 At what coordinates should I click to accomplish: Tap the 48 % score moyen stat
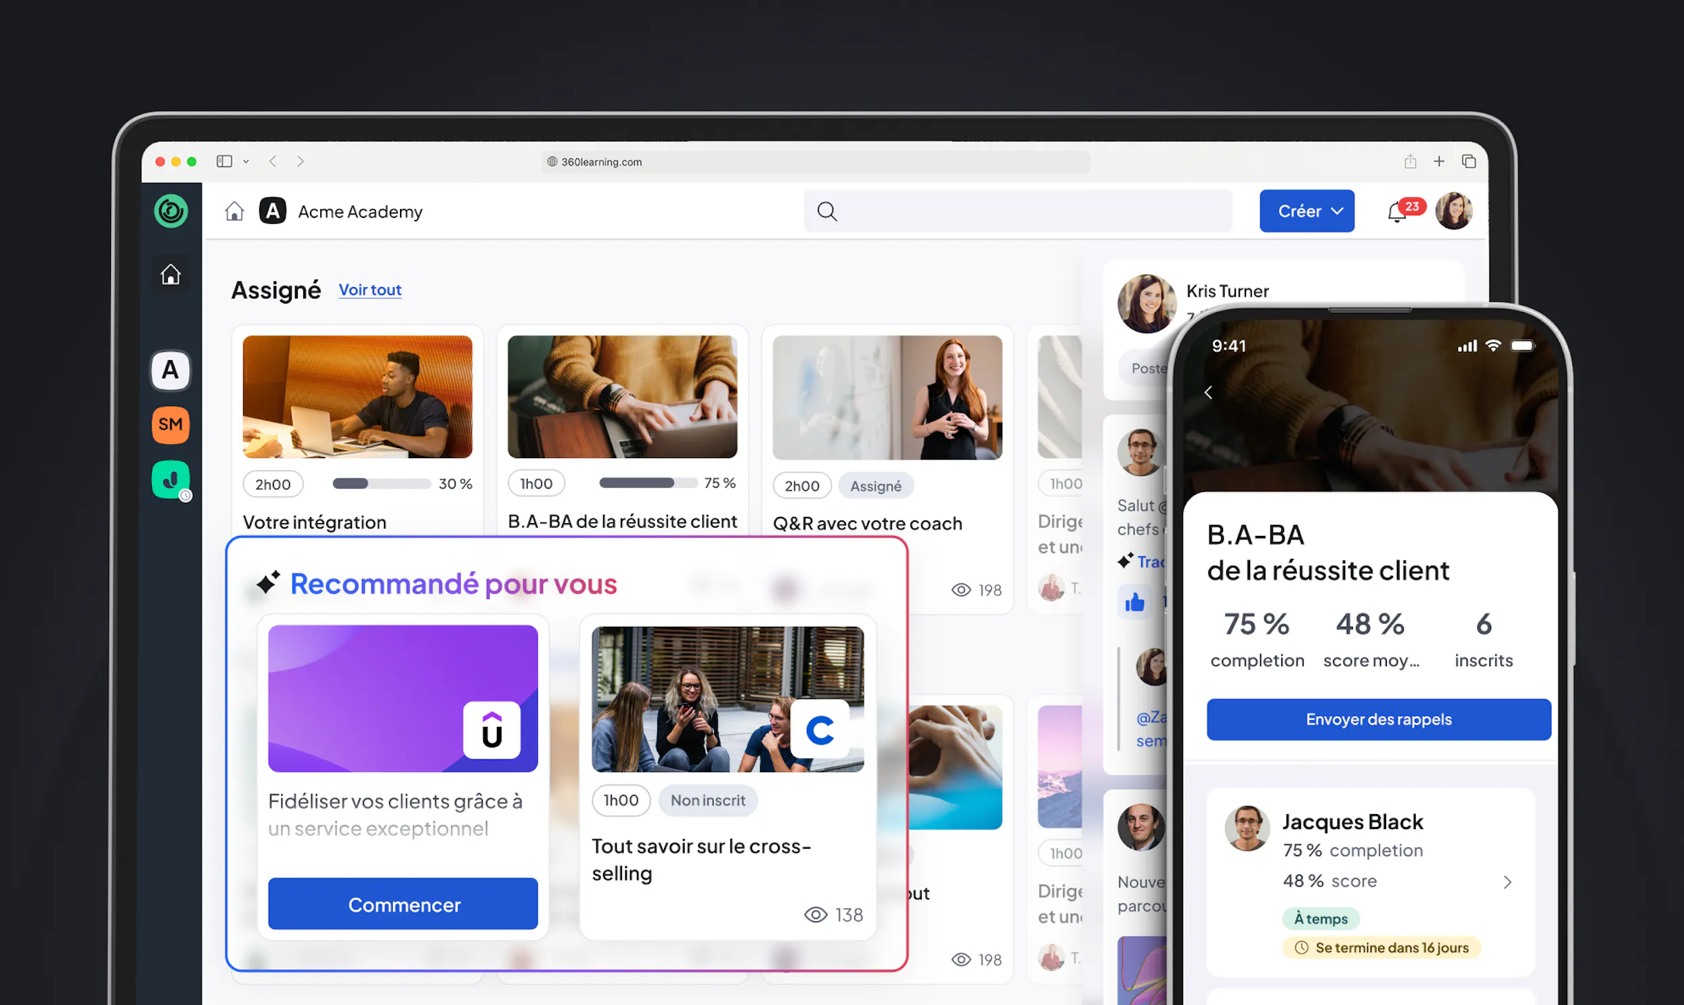pyautogui.click(x=1371, y=640)
